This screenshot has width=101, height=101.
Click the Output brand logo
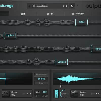(x=94, y=6)
